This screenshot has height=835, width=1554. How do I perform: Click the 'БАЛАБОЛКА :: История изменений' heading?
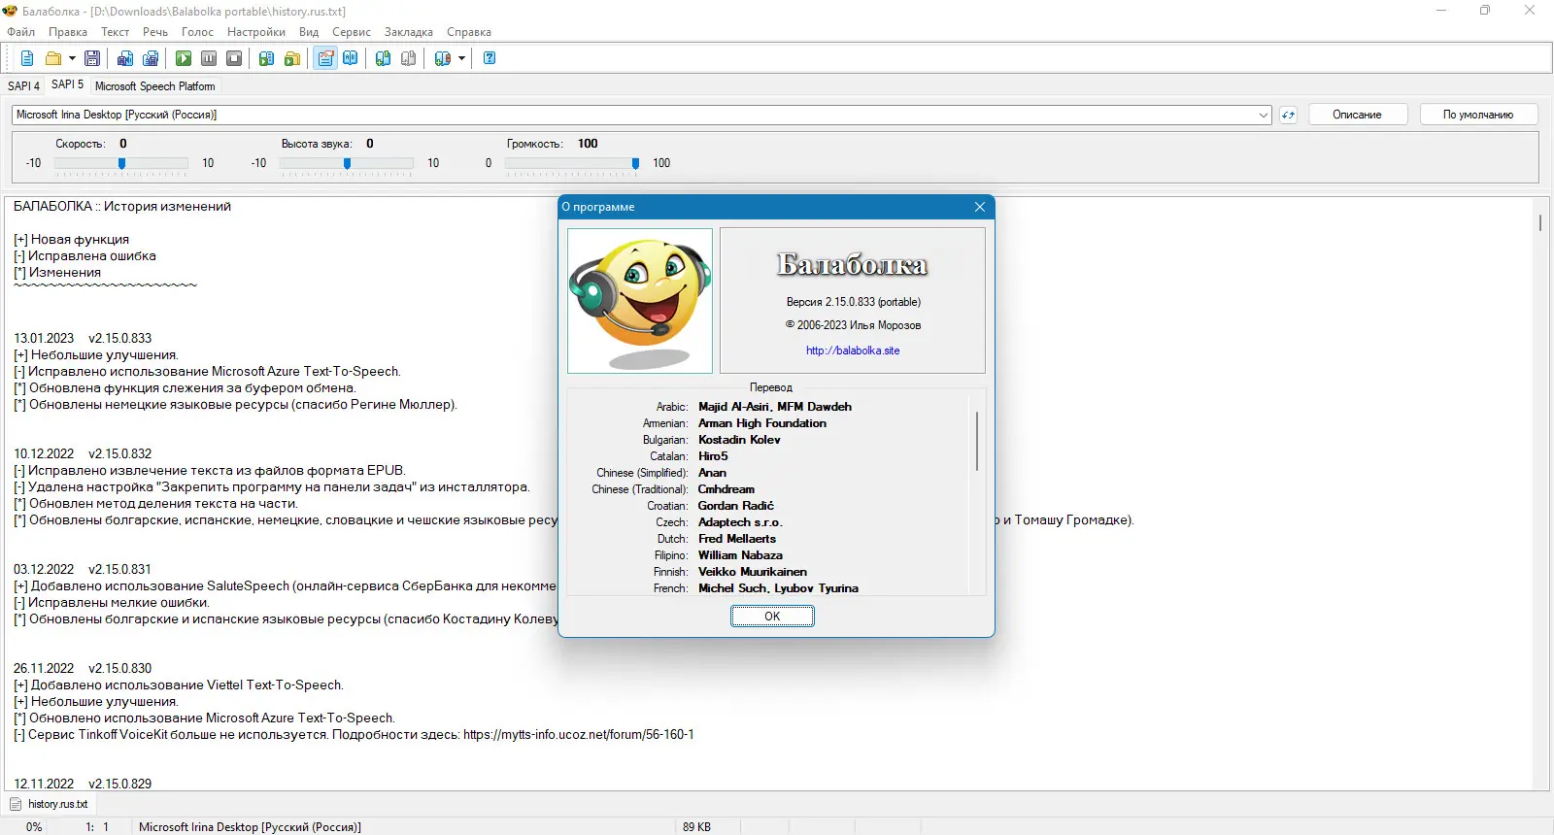(x=122, y=206)
